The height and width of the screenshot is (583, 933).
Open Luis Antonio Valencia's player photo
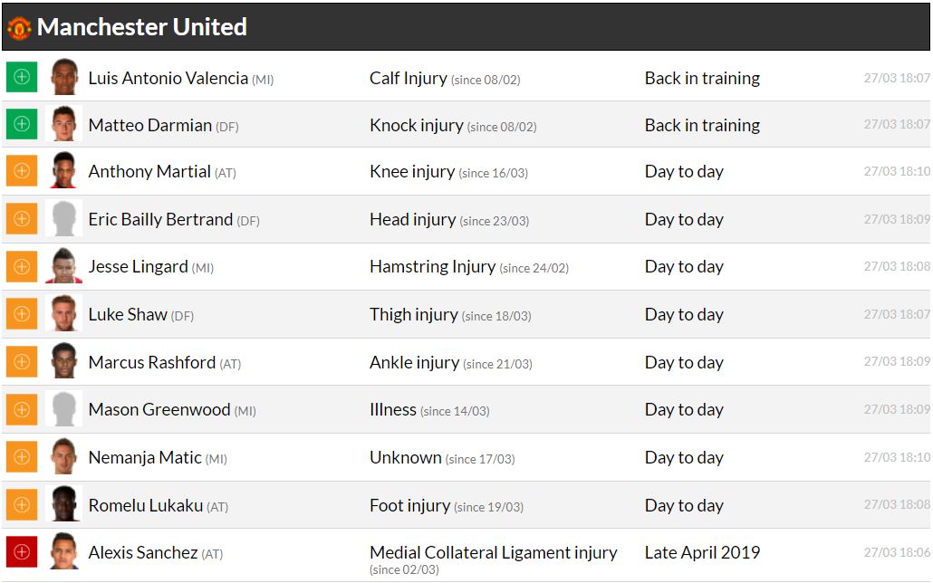pyautogui.click(x=63, y=77)
